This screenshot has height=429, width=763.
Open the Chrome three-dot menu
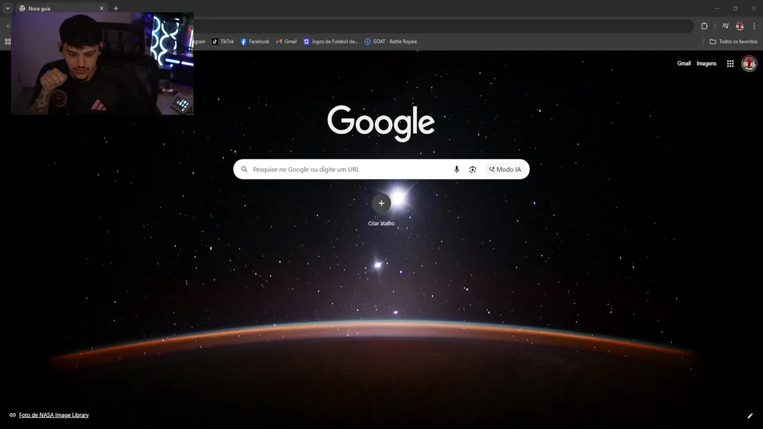pyautogui.click(x=754, y=26)
